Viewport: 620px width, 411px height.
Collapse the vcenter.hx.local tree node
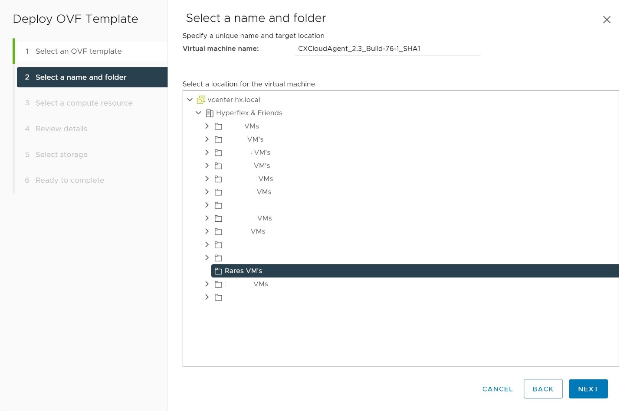(190, 100)
